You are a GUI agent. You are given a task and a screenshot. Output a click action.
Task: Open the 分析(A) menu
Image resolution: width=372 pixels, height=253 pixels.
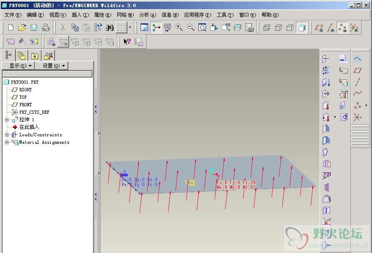coord(148,15)
